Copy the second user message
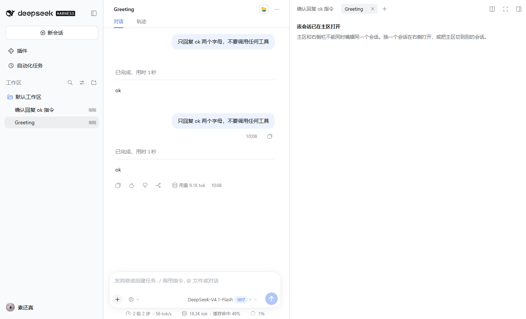Screen dimensions: 526x319 [270, 136]
